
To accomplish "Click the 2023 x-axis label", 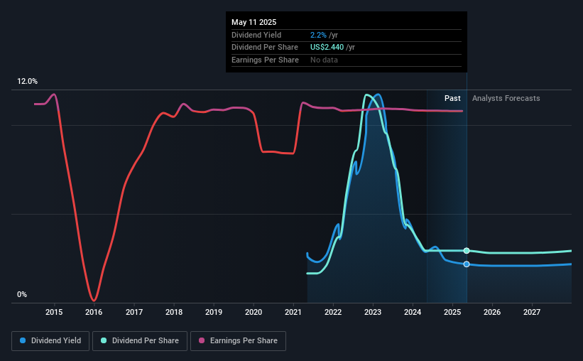I will coord(373,312).
